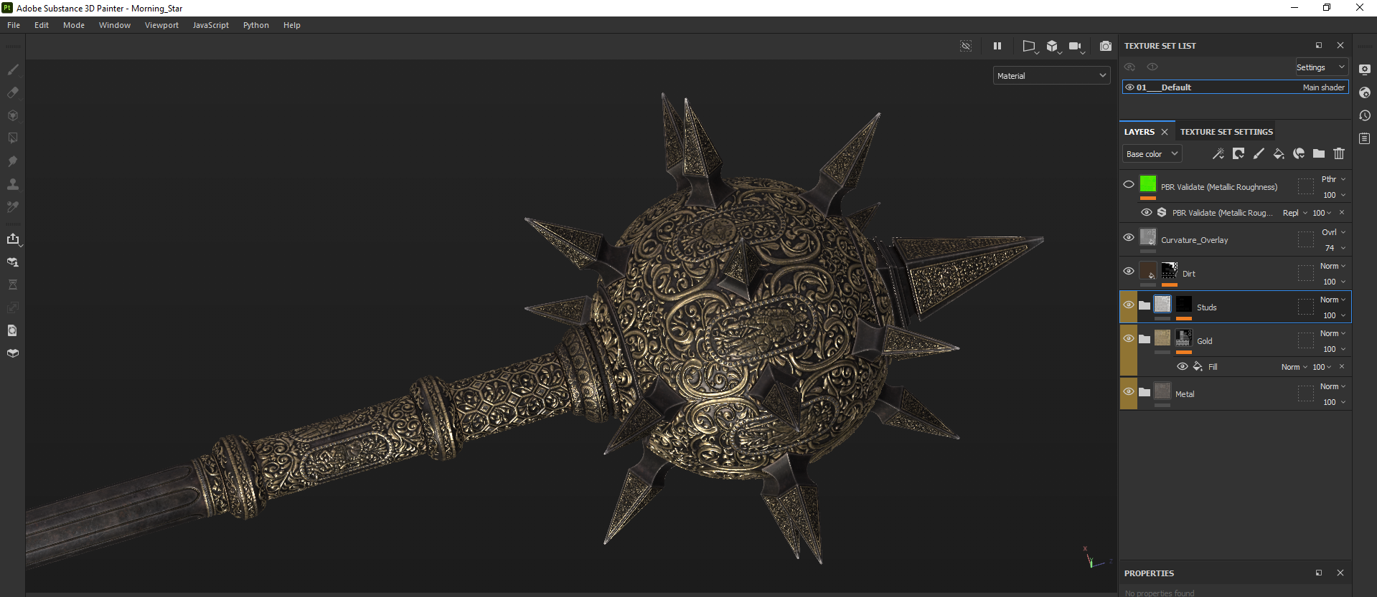
Task: Hide the Studs folder layer
Action: pos(1129,305)
